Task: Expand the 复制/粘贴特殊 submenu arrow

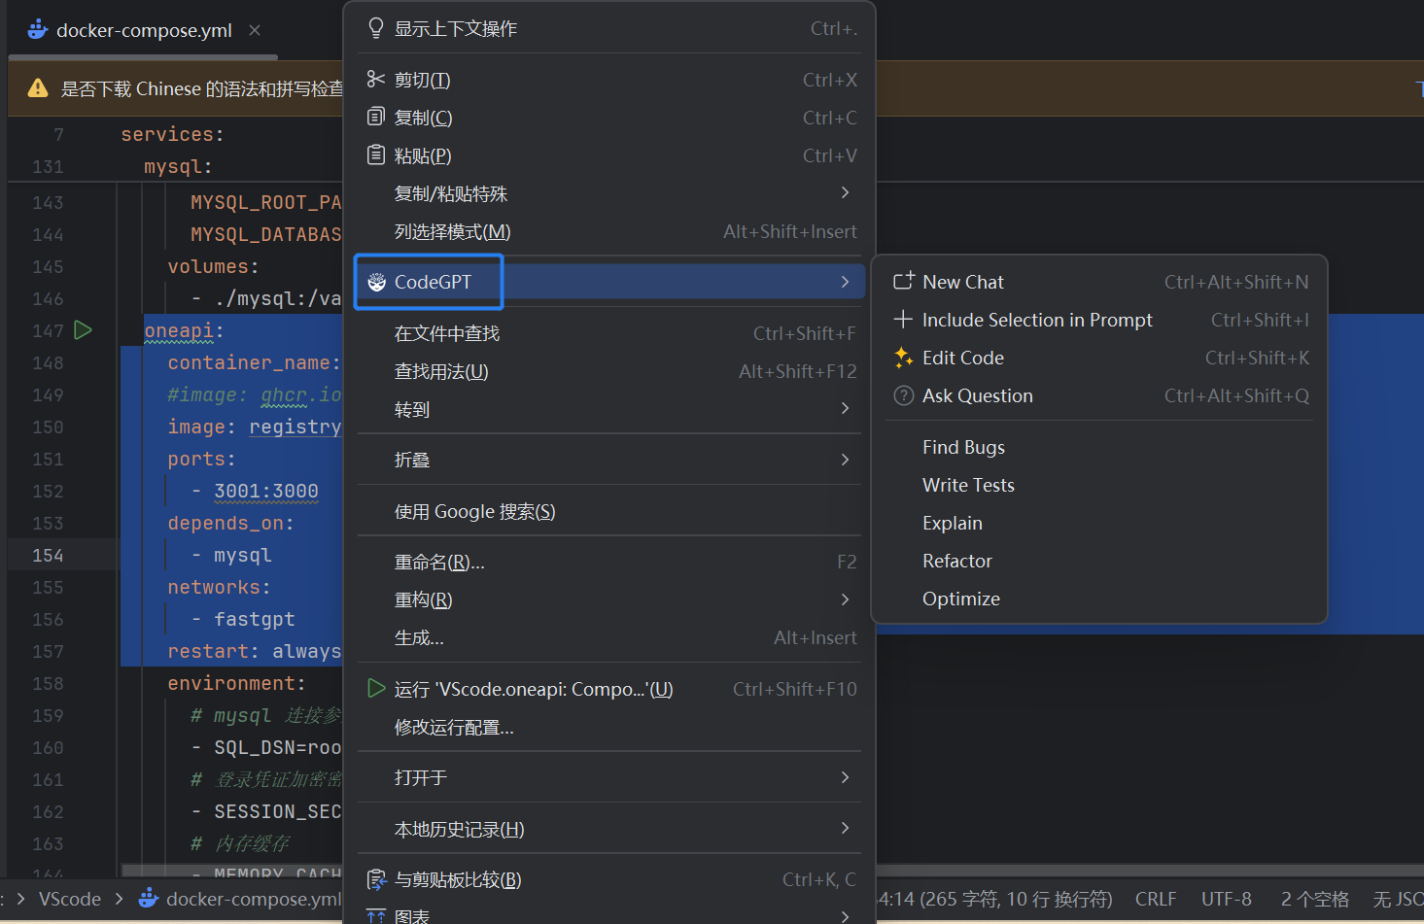Action: [845, 193]
